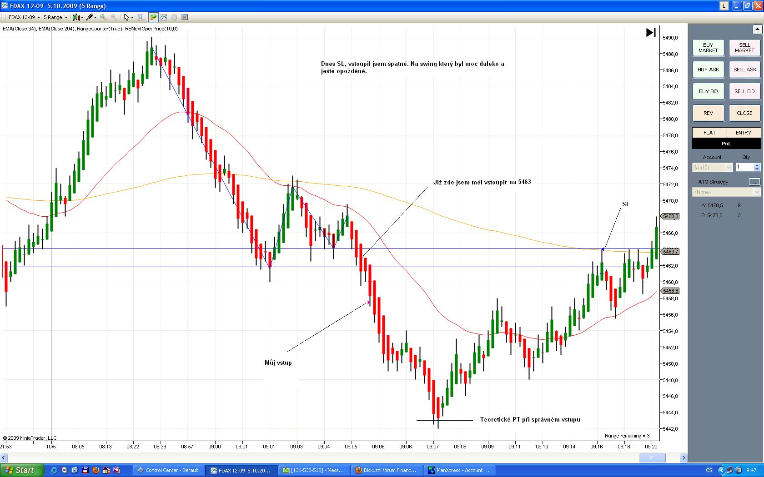Click the BUY MARKET button
The height and width of the screenshot is (477, 764).
(x=708, y=48)
